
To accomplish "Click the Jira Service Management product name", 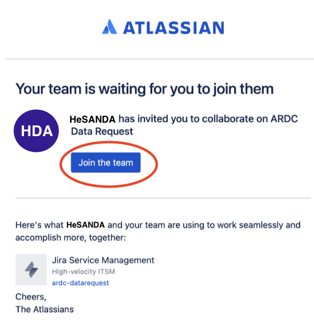I will [103, 260].
